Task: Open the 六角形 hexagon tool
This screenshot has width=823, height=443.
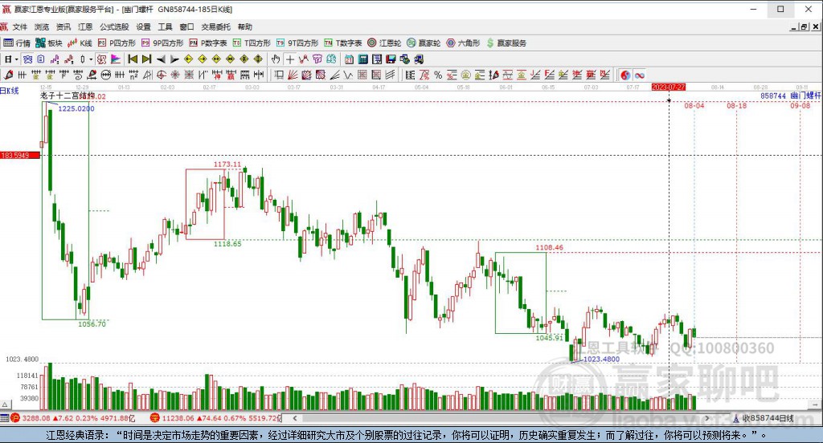Action: coord(464,43)
